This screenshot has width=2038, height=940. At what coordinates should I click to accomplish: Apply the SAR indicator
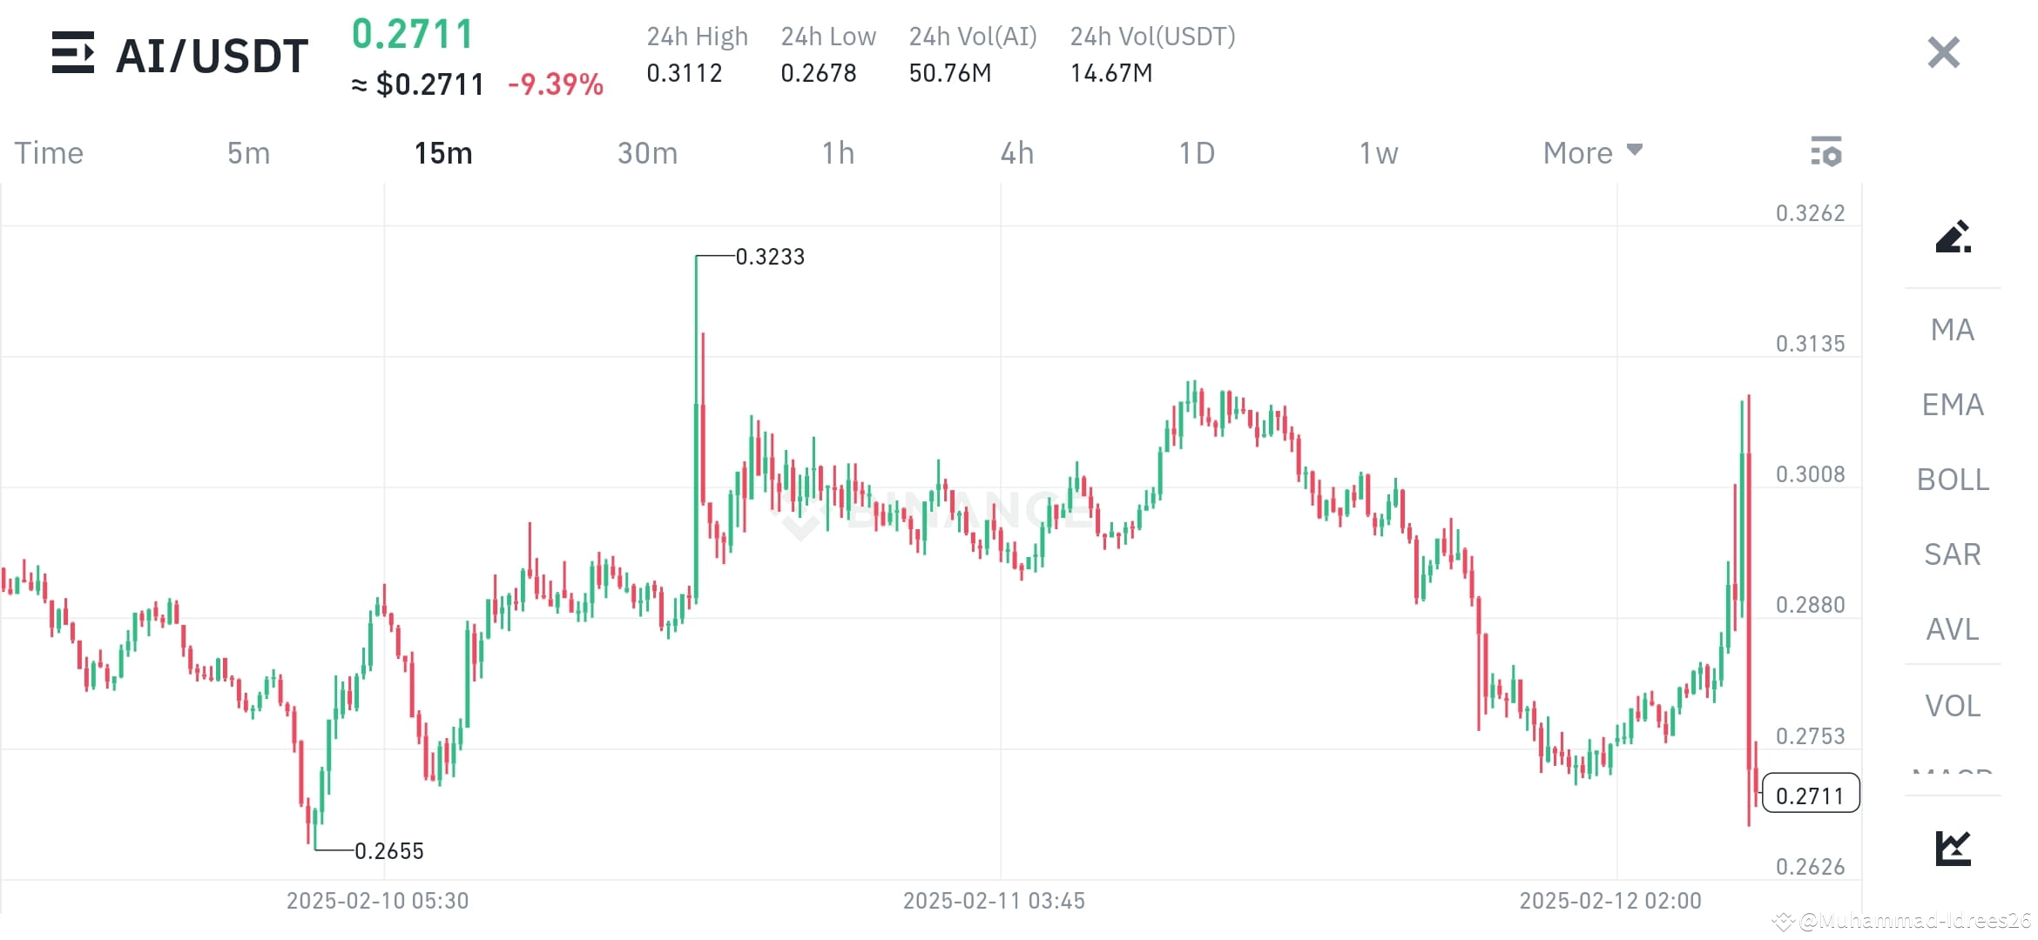tap(1952, 554)
